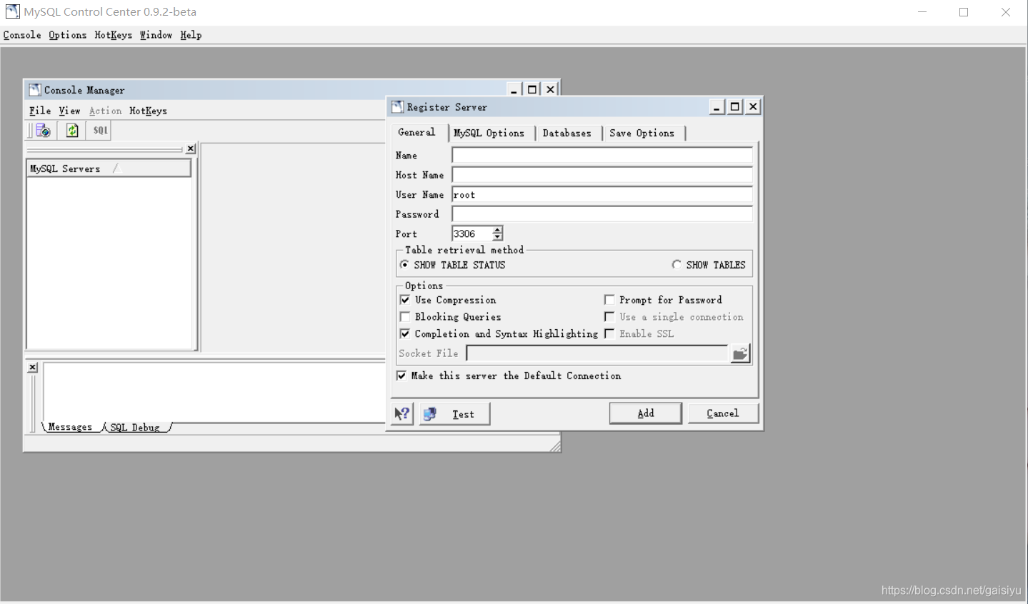This screenshot has width=1028, height=604.
Task: Select SHOW TABLE STATUS radio option
Action: [404, 265]
